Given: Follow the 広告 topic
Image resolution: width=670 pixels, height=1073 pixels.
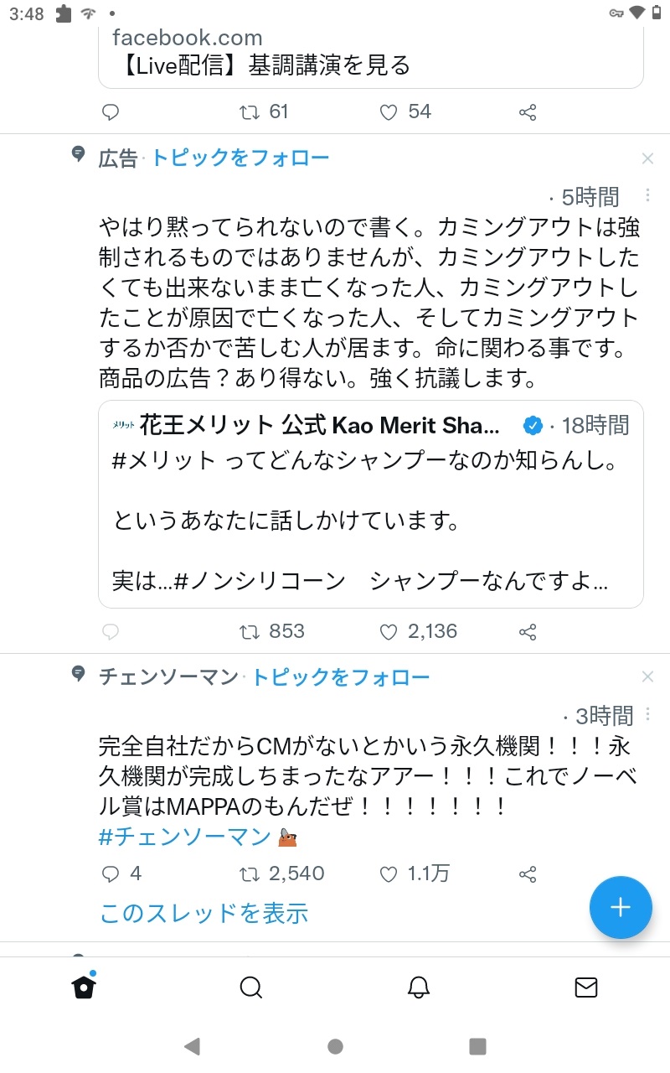Looking at the screenshot, I should pos(239,158).
